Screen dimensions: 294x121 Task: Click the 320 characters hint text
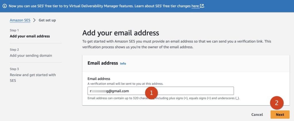pos(164,98)
